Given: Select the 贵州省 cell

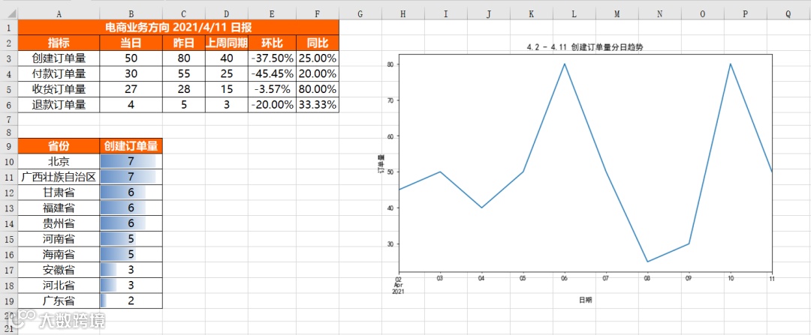Looking at the screenshot, I should (x=59, y=223).
